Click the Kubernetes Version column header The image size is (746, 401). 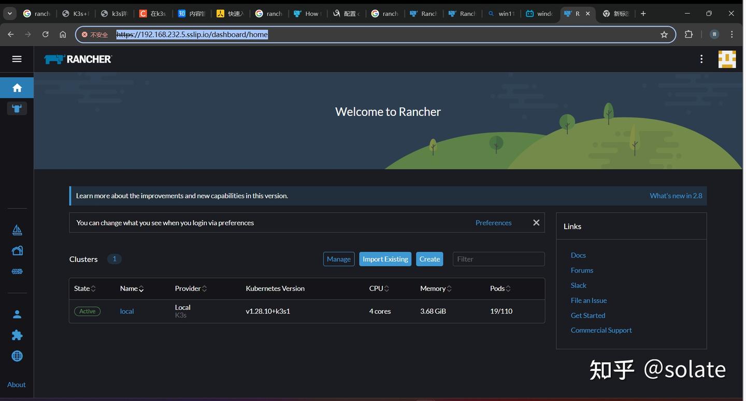275,289
